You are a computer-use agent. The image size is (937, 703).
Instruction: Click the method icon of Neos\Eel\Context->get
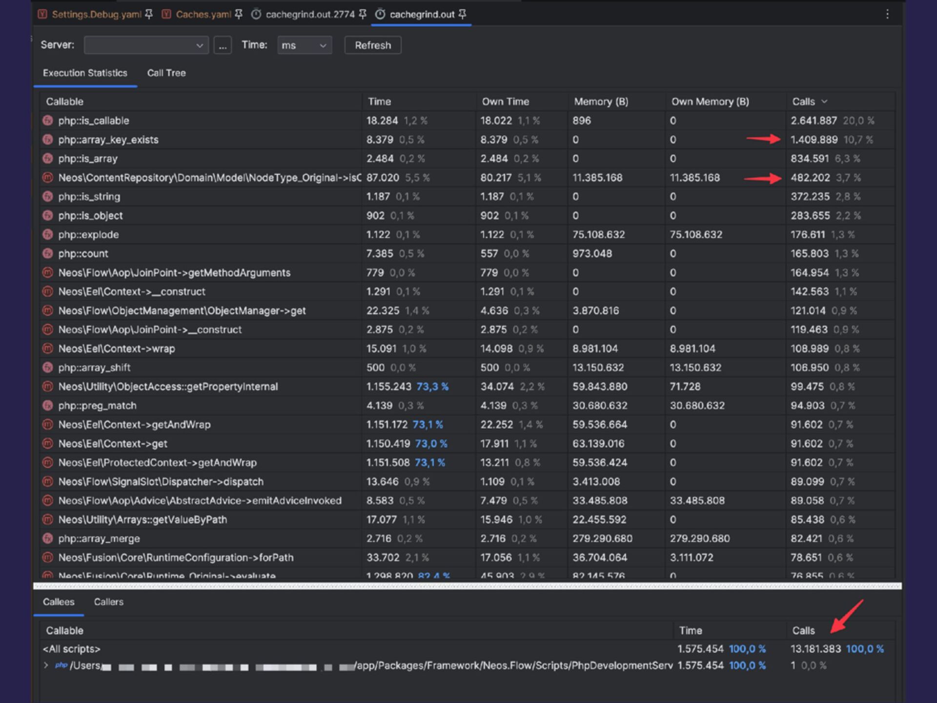pyautogui.click(x=47, y=444)
